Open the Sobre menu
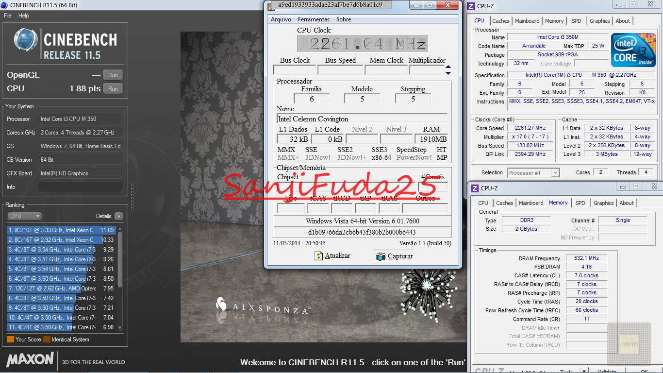Viewport: 663px width, 373px height. [344, 19]
